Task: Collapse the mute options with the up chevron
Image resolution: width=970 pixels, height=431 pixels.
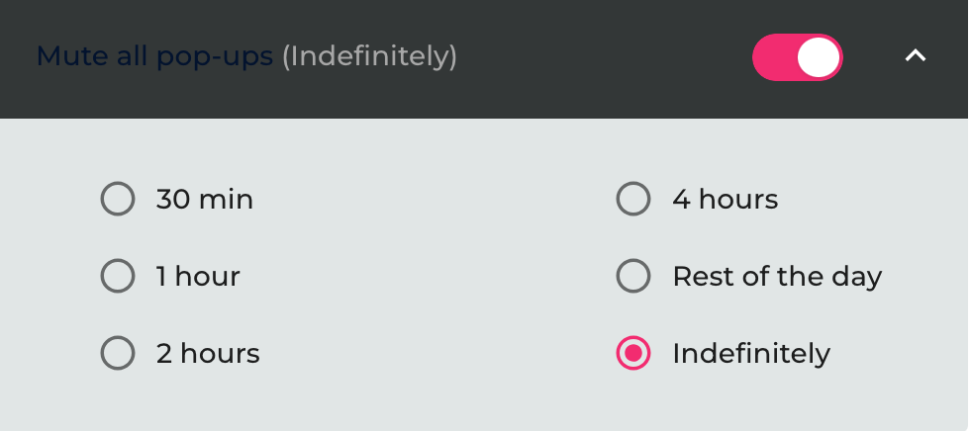Action: (916, 56)
